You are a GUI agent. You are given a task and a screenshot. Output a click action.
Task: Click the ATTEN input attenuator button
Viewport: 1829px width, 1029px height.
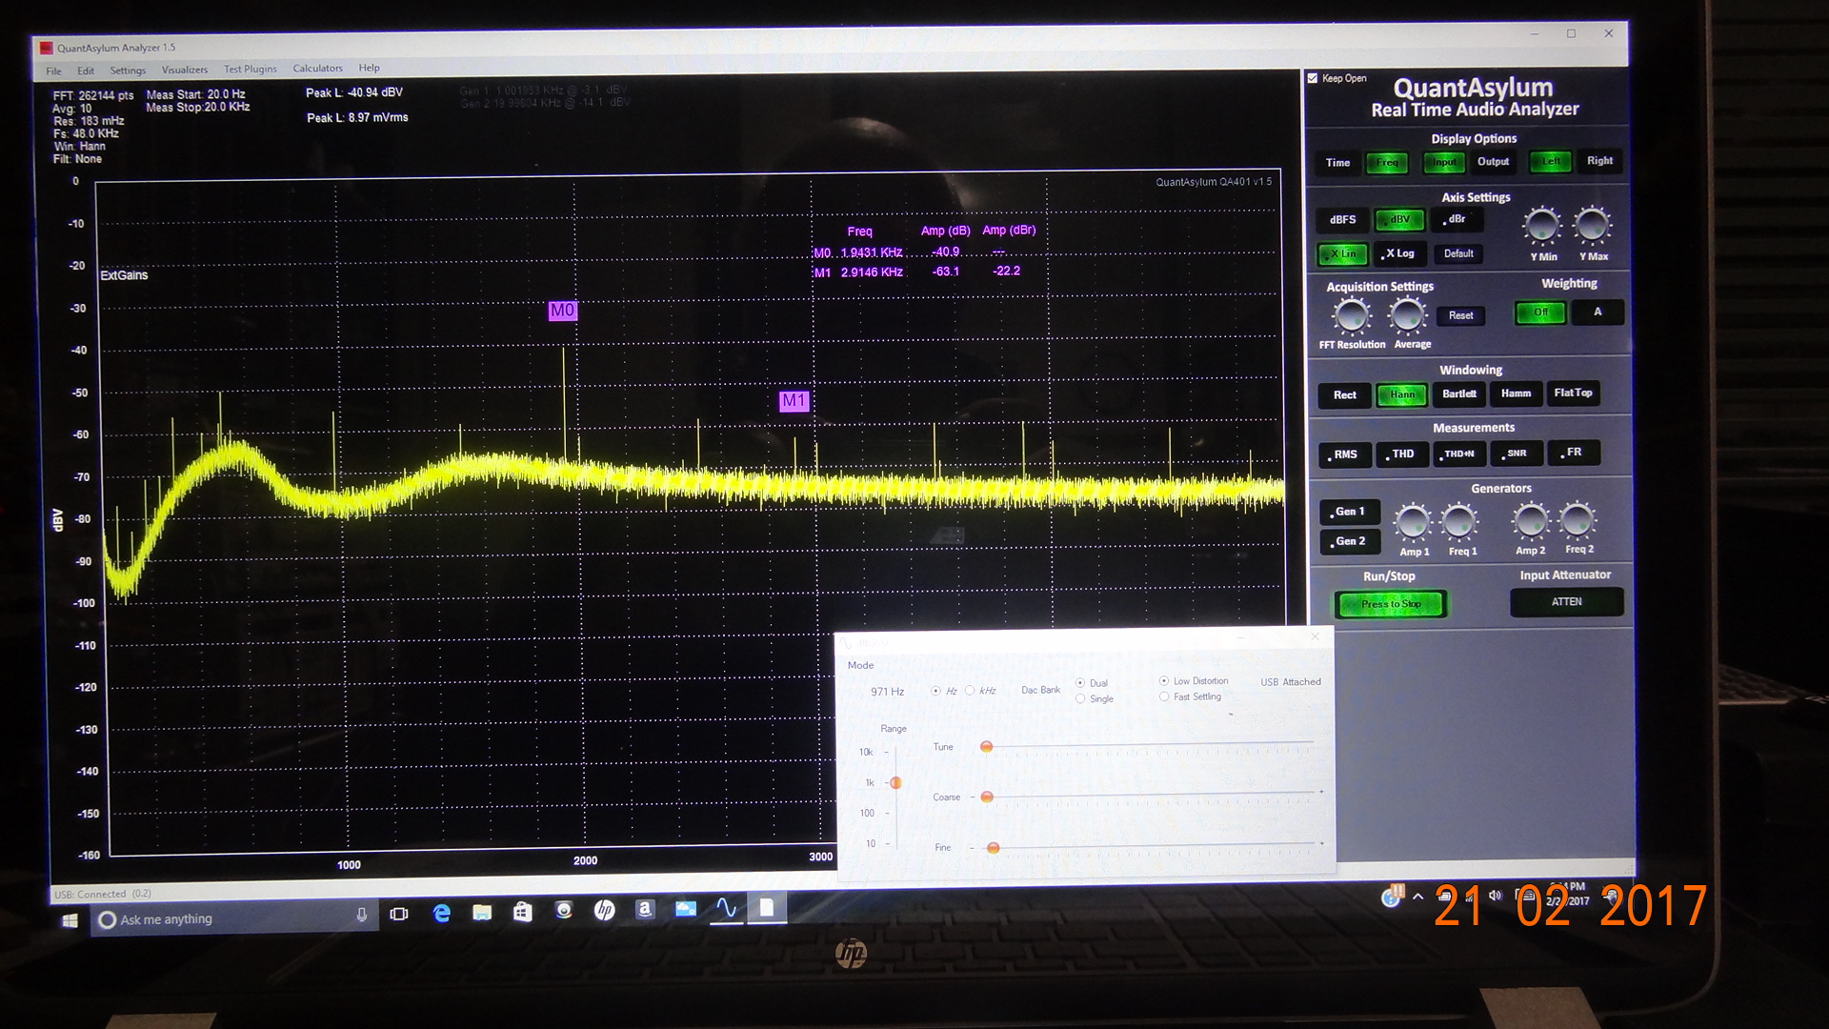(x=1566, y=602)
